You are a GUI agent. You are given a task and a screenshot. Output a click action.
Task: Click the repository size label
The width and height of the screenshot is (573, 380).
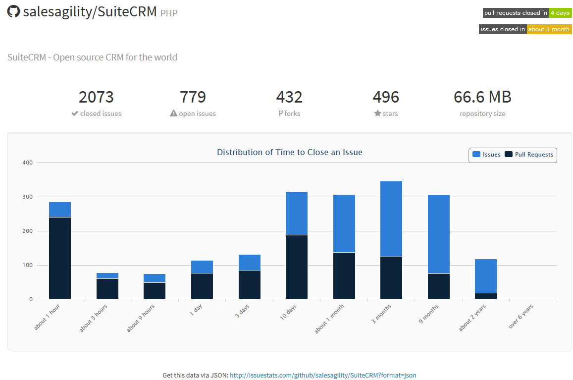point(482,114)
